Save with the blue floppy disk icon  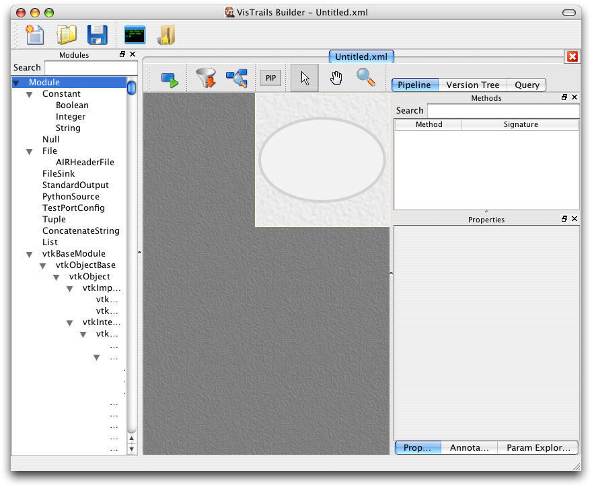(98, 34)
